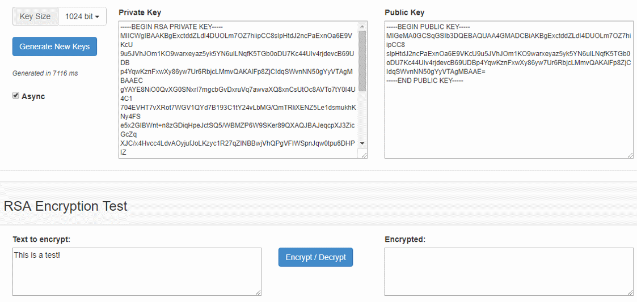Click the Private Key scrollbar thumb
The image size is (637, 302).
(362, 59)
